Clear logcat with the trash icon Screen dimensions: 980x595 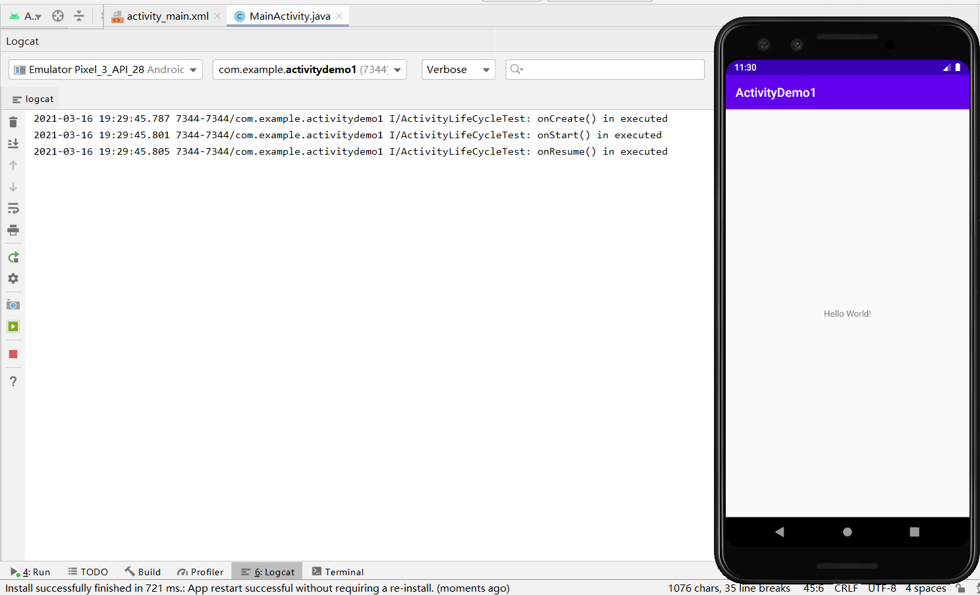click(13, 122)
